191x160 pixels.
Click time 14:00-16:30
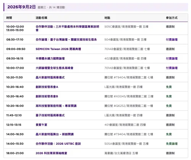[15, 134]
